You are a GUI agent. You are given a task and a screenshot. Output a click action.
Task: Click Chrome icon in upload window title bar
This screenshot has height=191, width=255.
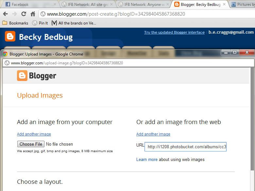click(5, 54)
